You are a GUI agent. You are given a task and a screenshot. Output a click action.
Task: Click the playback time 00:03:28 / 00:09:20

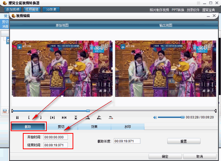[200, 117]
